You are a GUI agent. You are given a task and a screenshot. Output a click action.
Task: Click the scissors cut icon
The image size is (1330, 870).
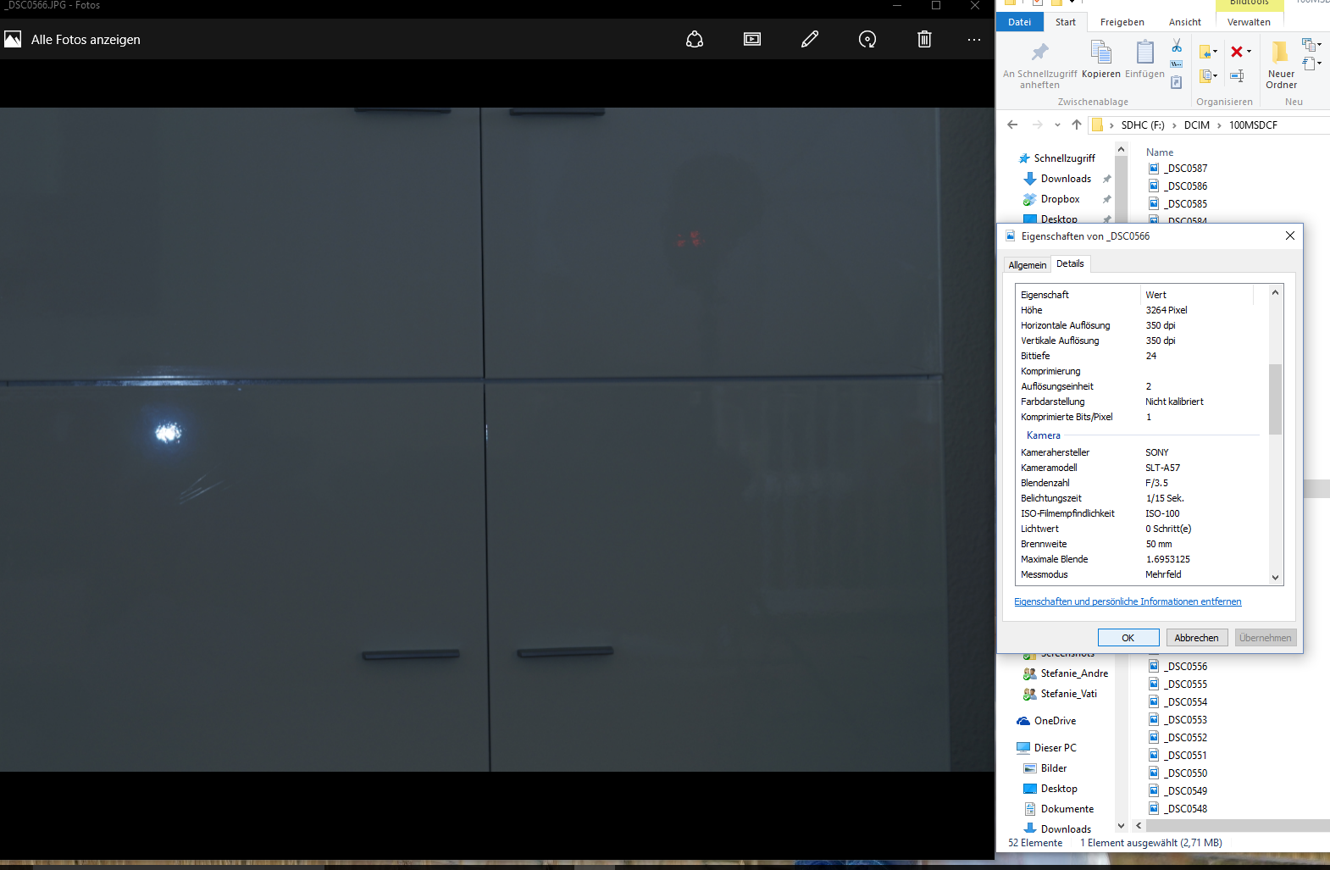pyautogui.click(x=1177, y=46)
